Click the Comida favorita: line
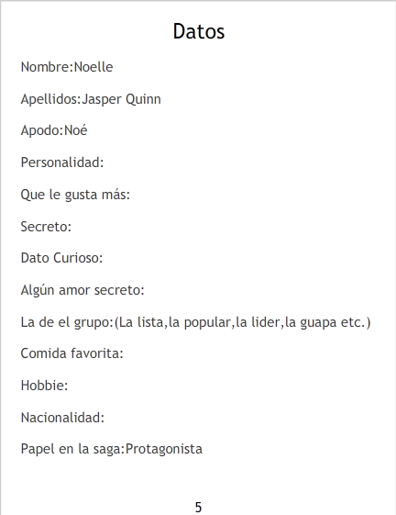 (71, 353)
